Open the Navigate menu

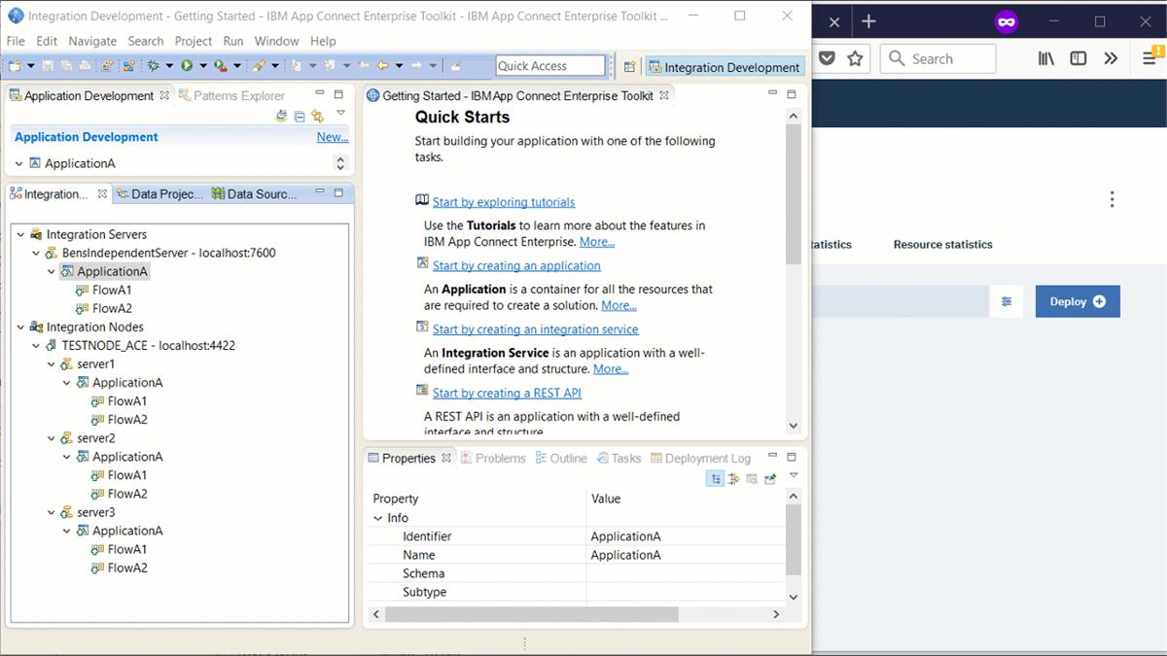92,41
